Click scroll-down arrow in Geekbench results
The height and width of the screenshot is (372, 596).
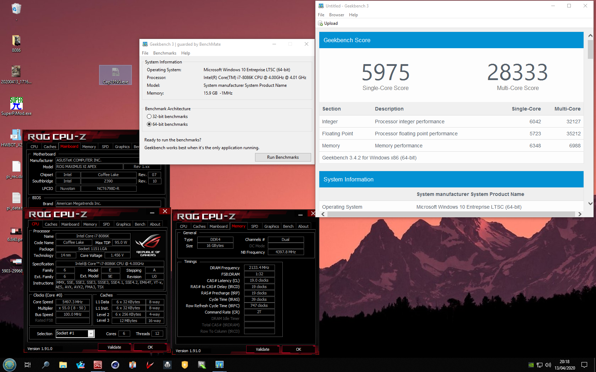pos(590,204)
